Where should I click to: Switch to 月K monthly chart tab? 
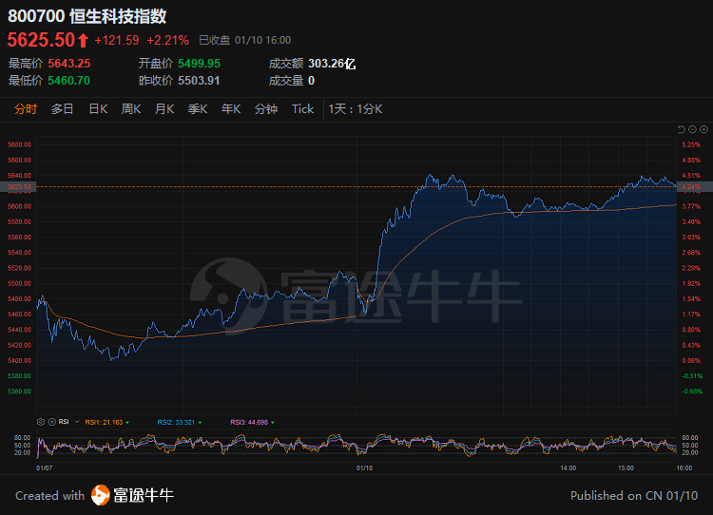164,109
